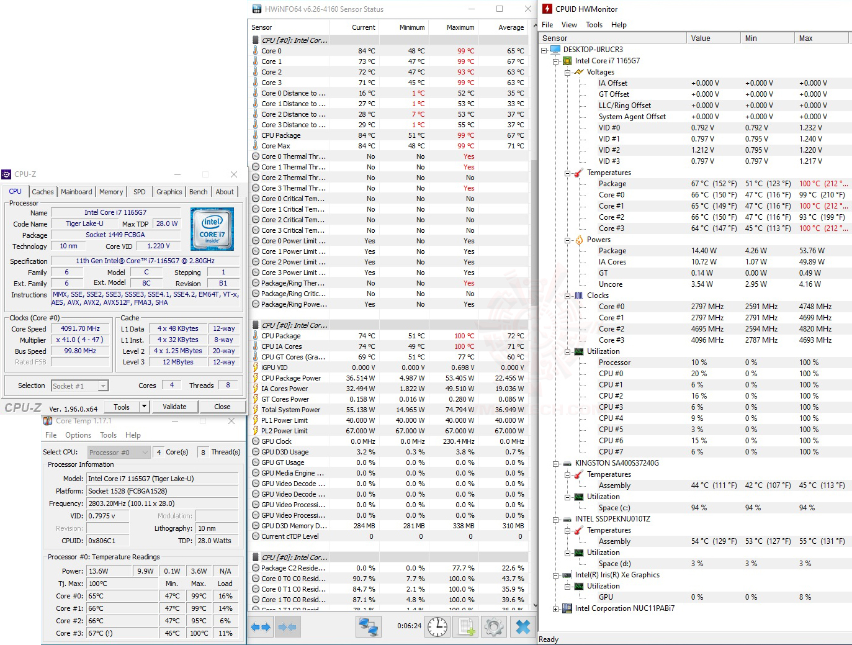Viewport: 852px width, 645px height.
Task: Click the clock reset timer icon in HWiNFO
Action: click(x=437, y=627)
